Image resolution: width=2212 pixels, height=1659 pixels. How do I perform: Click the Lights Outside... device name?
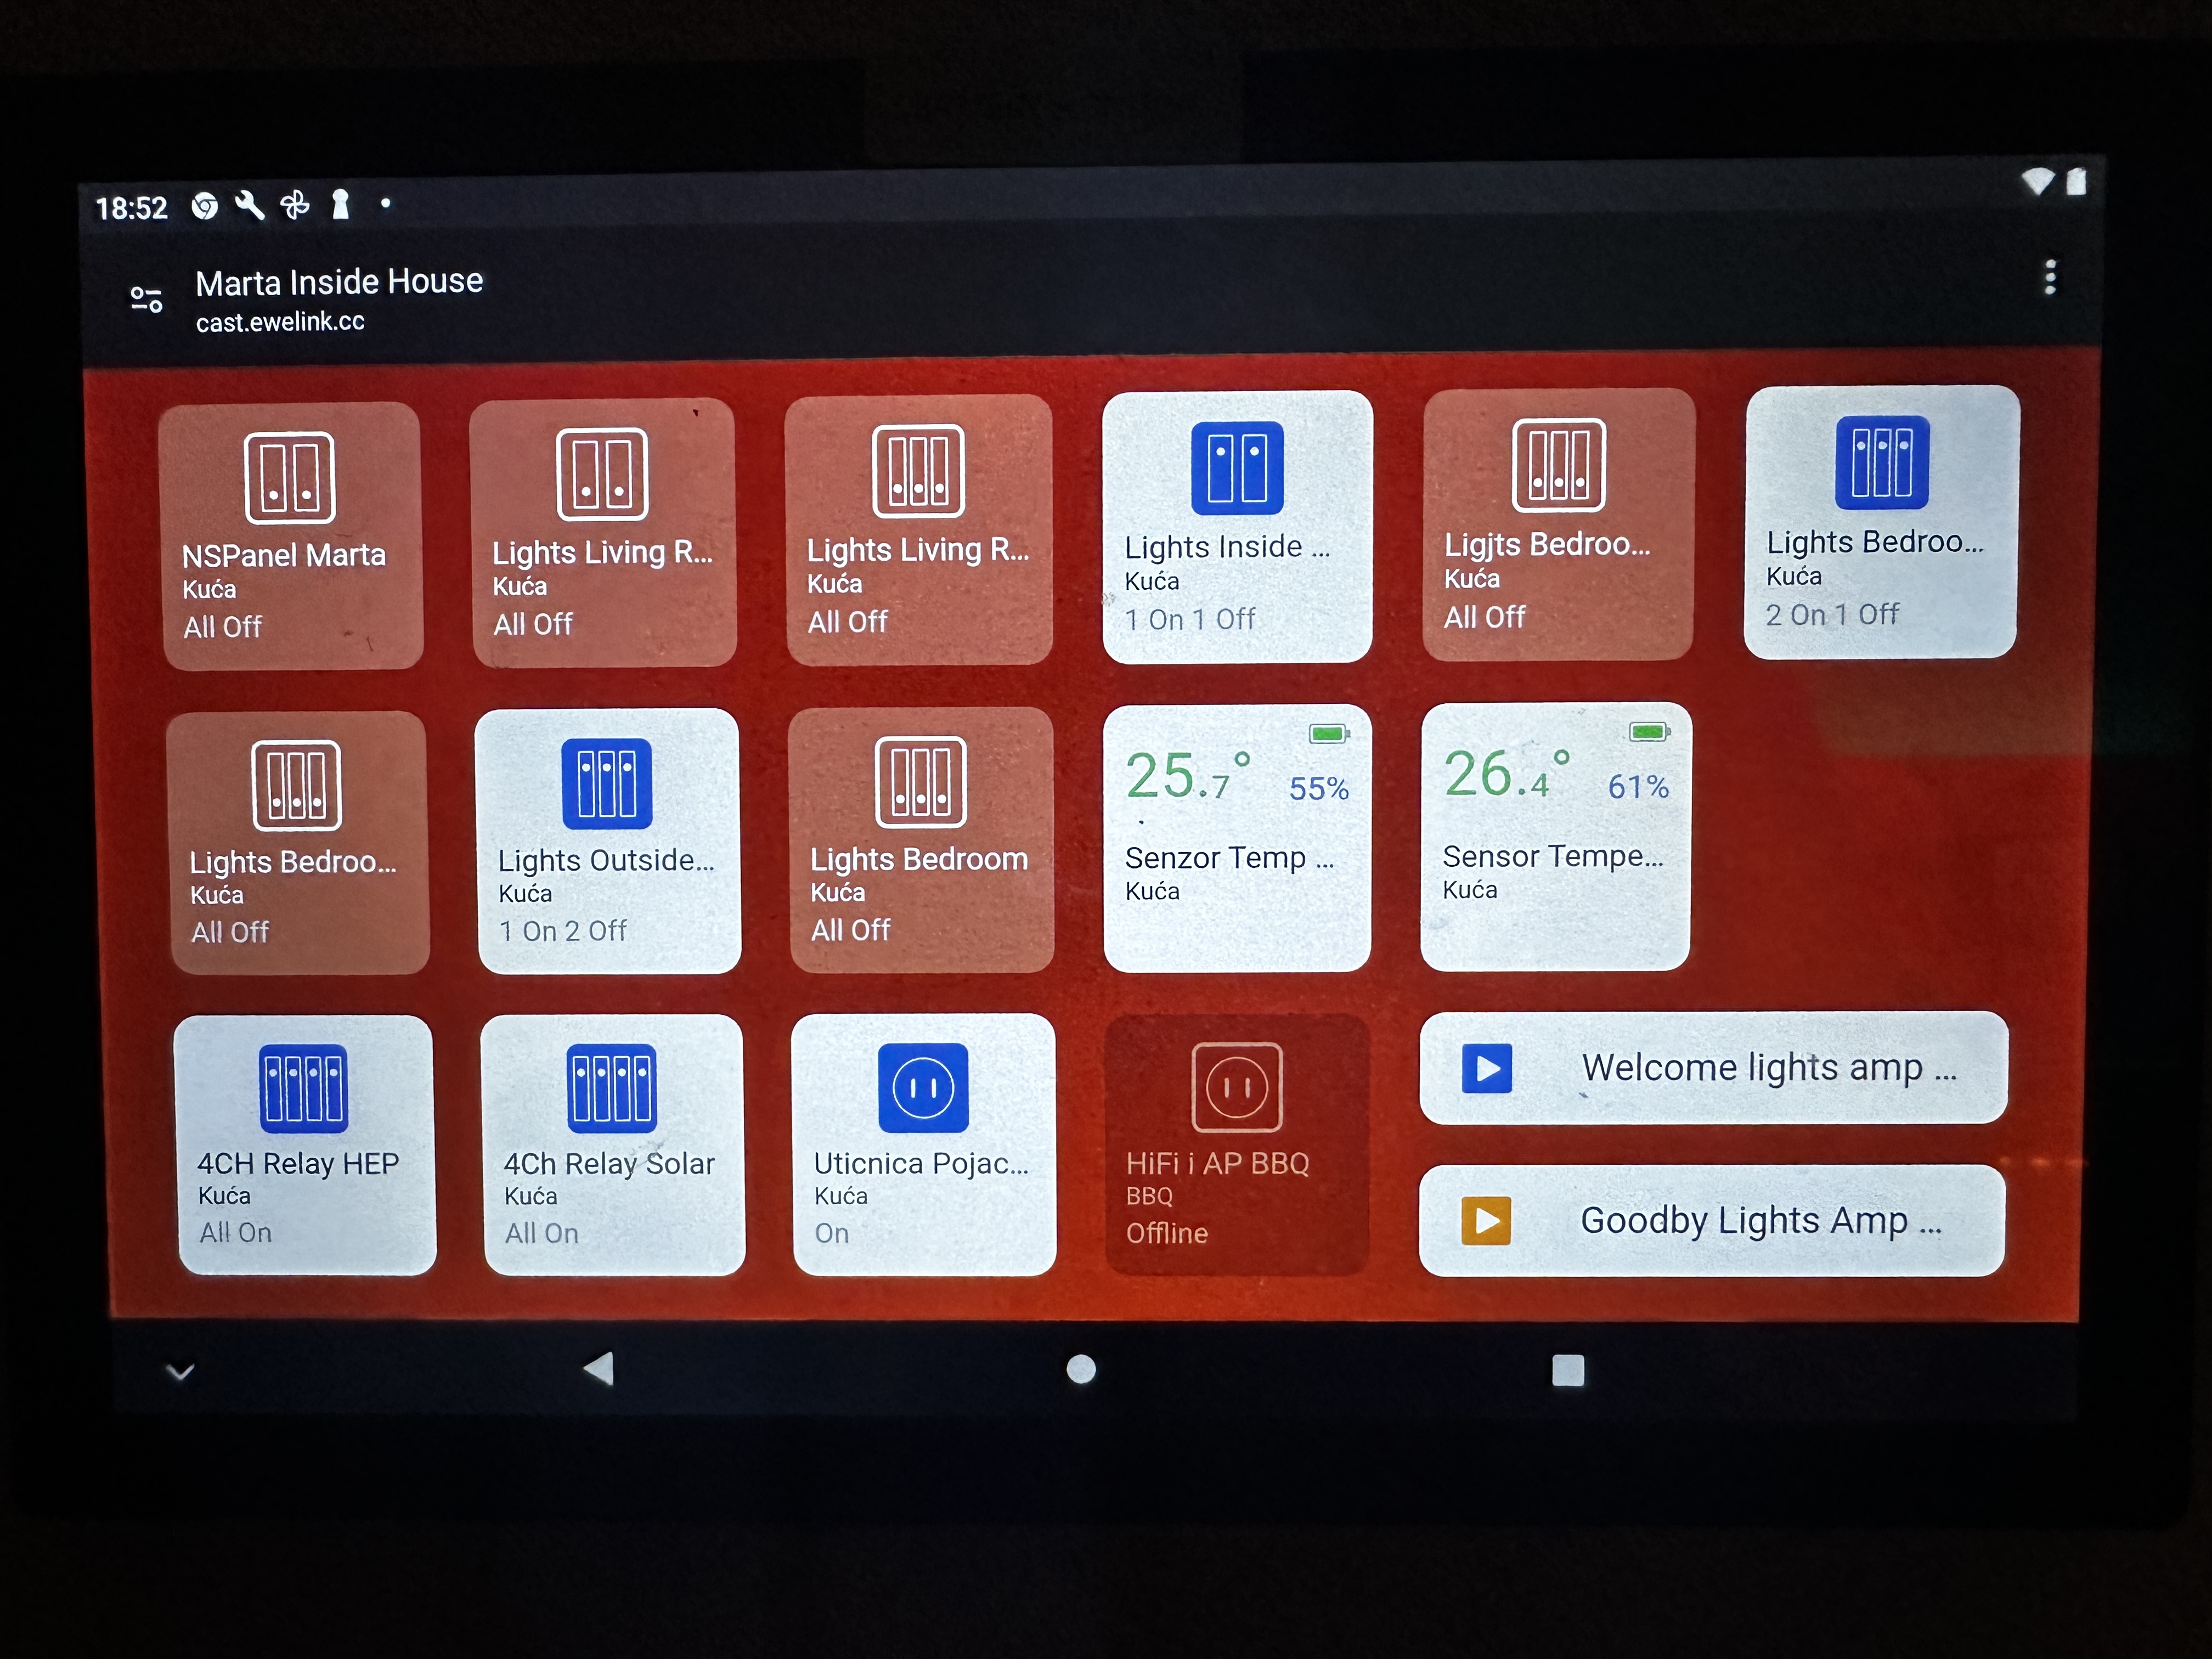pos(606,860)
